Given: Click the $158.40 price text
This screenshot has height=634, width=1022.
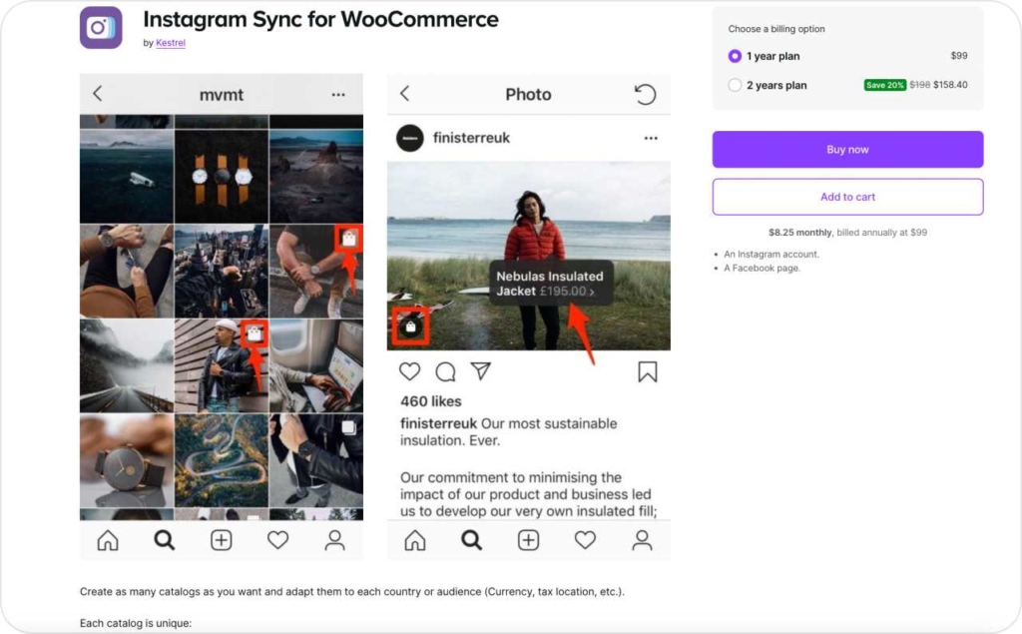Looking at the screenshot, I should click(x=950, y=85).
